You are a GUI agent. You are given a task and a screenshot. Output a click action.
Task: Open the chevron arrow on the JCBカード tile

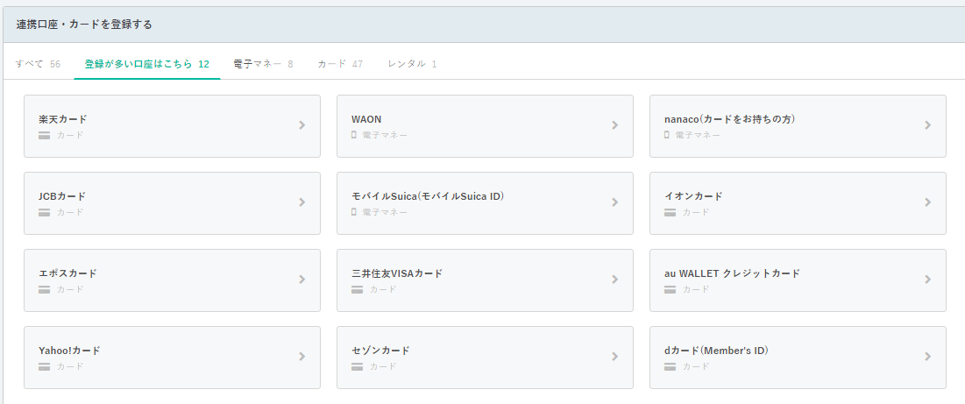(x=302, y=202)
